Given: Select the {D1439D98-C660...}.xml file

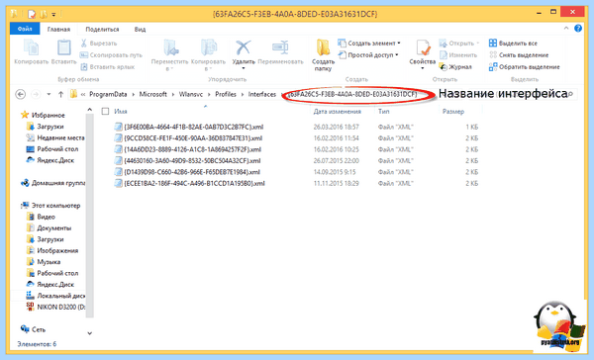Looking at the screenshot, I should 187,172.
